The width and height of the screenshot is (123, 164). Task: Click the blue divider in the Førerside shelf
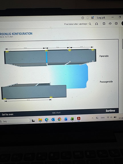pyautogui.click(x=47, y=57)
